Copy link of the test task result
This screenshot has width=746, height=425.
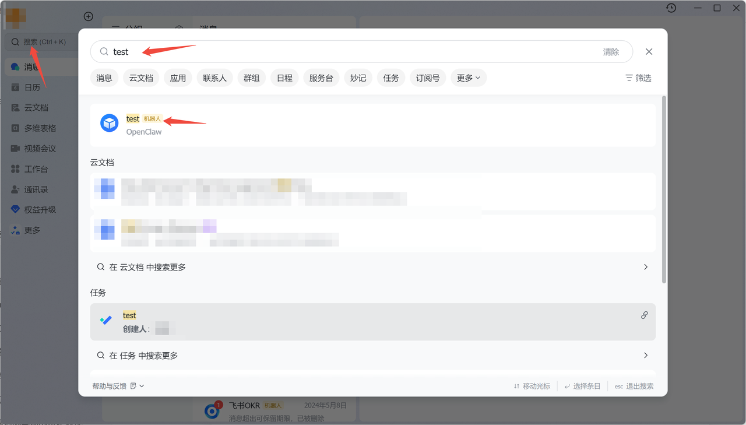point(644,315)
